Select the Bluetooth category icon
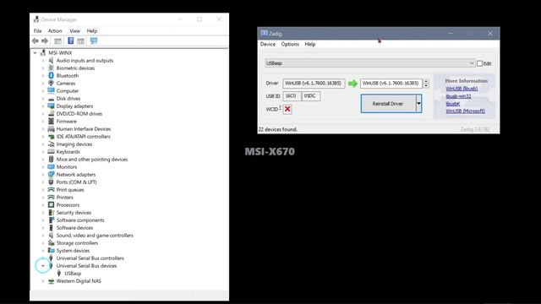541x304 pixels. 51,75
